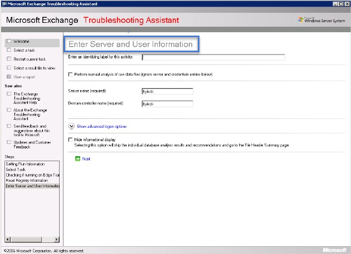Choose Restart current task link

tap(30, 59)
